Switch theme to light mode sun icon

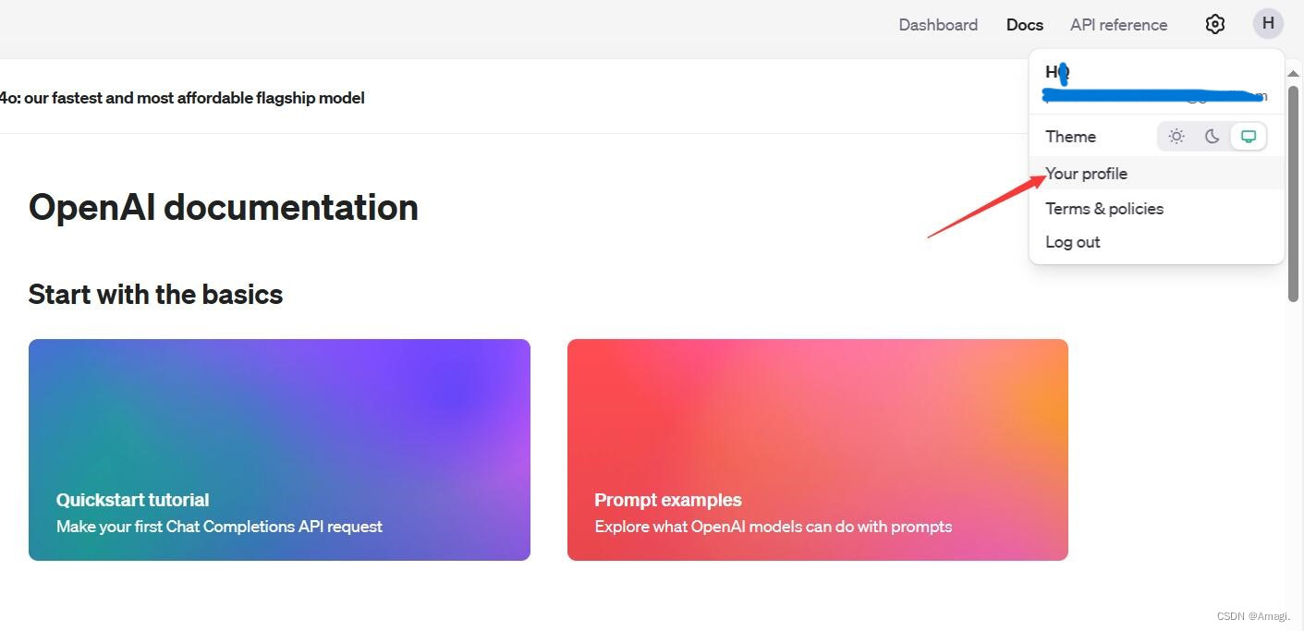[1176, 137]
